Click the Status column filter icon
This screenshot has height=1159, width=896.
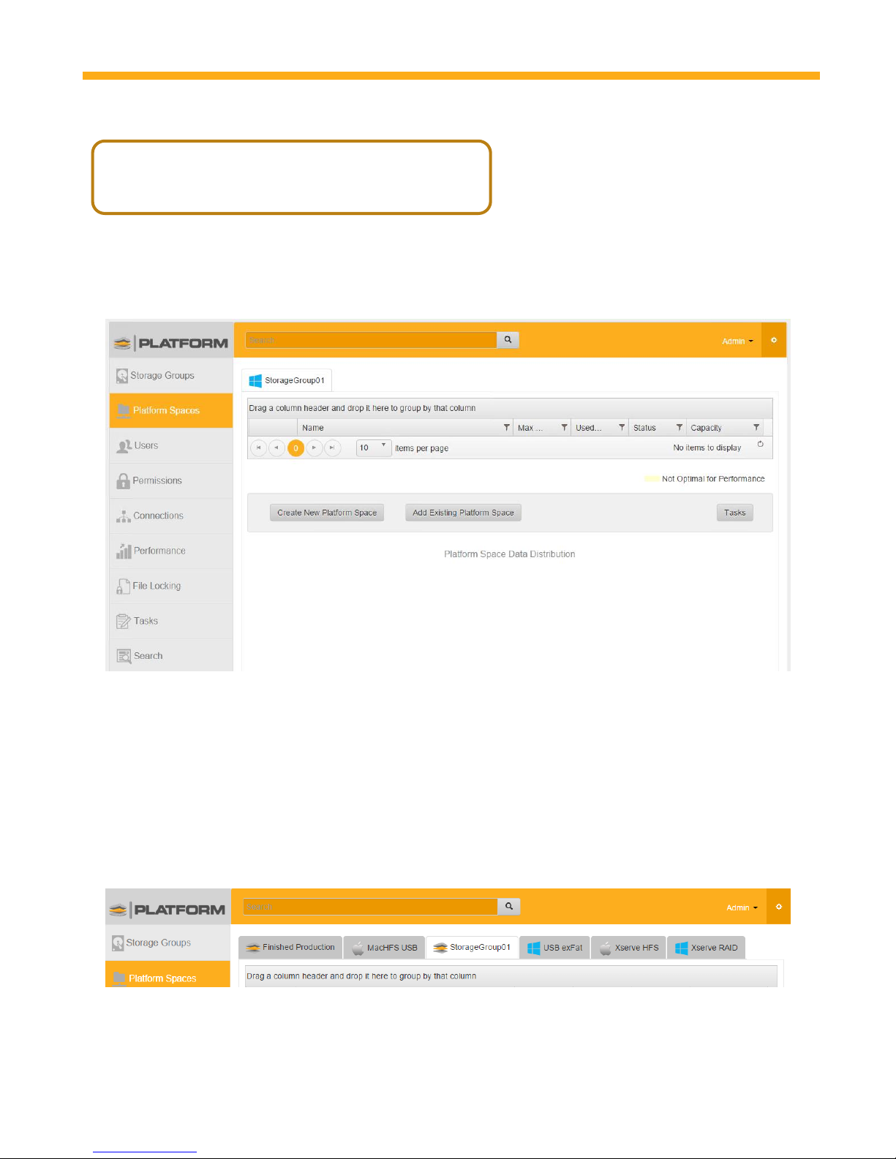(679, 428)
